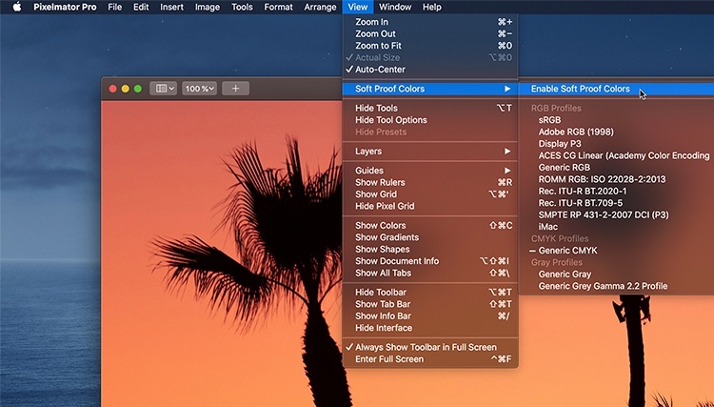Choose Hide Tool Options
Image resolution: width=714 pixels, height=407 pixels.
[x=430, y=120]
